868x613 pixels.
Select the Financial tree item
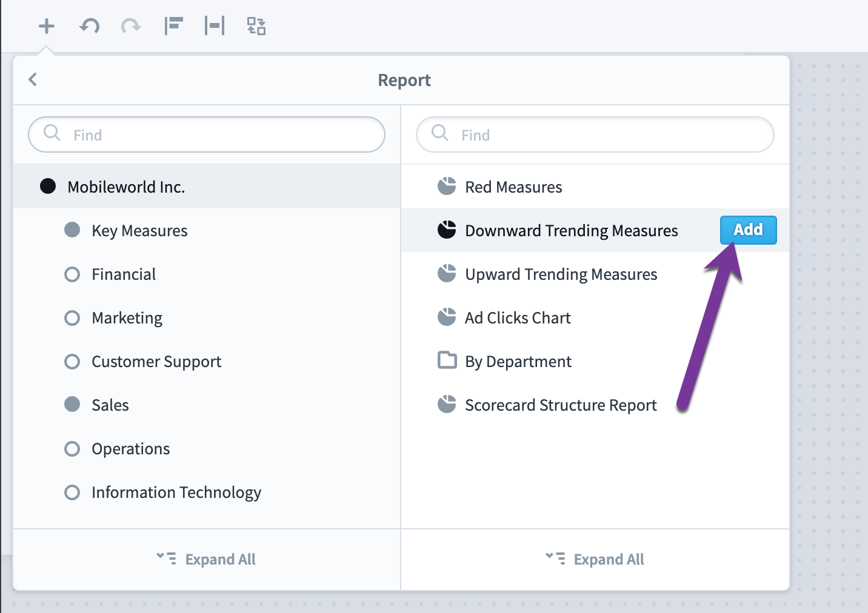tap(207, 274)
